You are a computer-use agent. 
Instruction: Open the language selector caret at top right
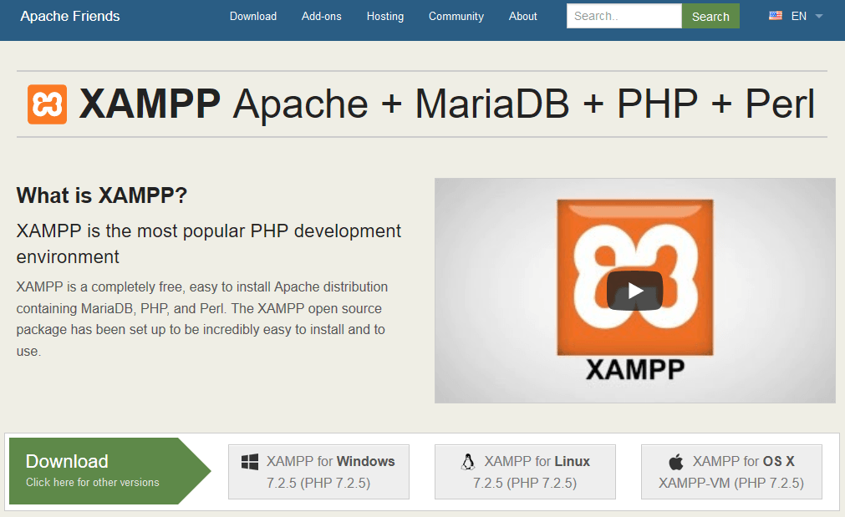pyautogui.click(x=818, y=16)
